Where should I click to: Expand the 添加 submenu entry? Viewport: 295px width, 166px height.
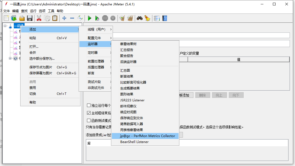point(50,29)
